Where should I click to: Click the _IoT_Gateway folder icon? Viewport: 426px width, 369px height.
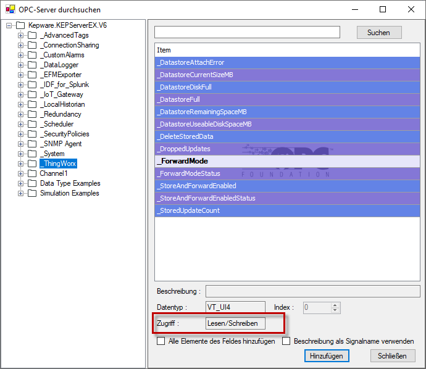(32, 94)
